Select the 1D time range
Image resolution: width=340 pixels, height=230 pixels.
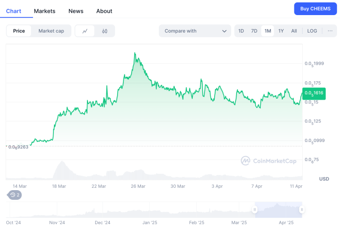pyautogui.click(x=241, y=31)
